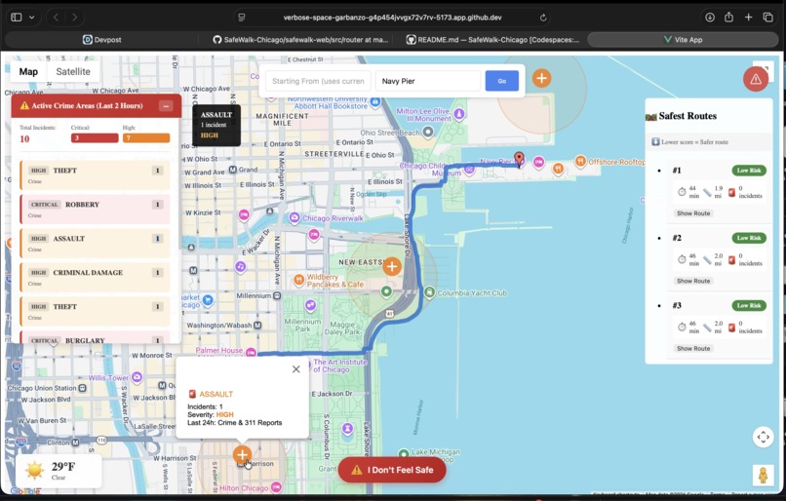Image resolution: width=786 pixels, height=501 pixels.
Task: Click the Navy Pier destination field
Action: [x=428, y=81]
